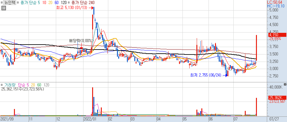Click the red 최고 5,130 high arrow marker
This screenshot has height=122, width=287.
pos(91,8)
